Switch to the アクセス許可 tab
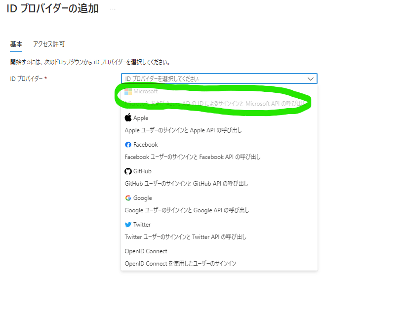Screen dimensions: 403x315 [49, 44]
